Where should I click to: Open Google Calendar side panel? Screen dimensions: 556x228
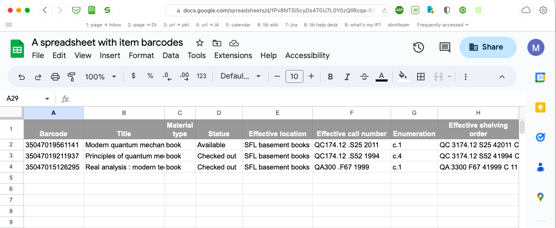tap(540, 77)
